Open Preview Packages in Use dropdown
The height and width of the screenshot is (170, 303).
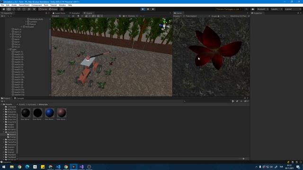coord(229,9)
